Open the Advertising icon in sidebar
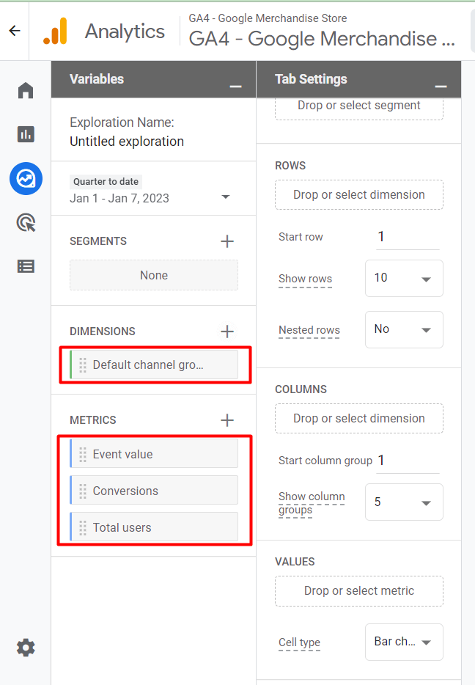Screen dimensions: 475x685 pyautogui.click(x=26, y=223)
